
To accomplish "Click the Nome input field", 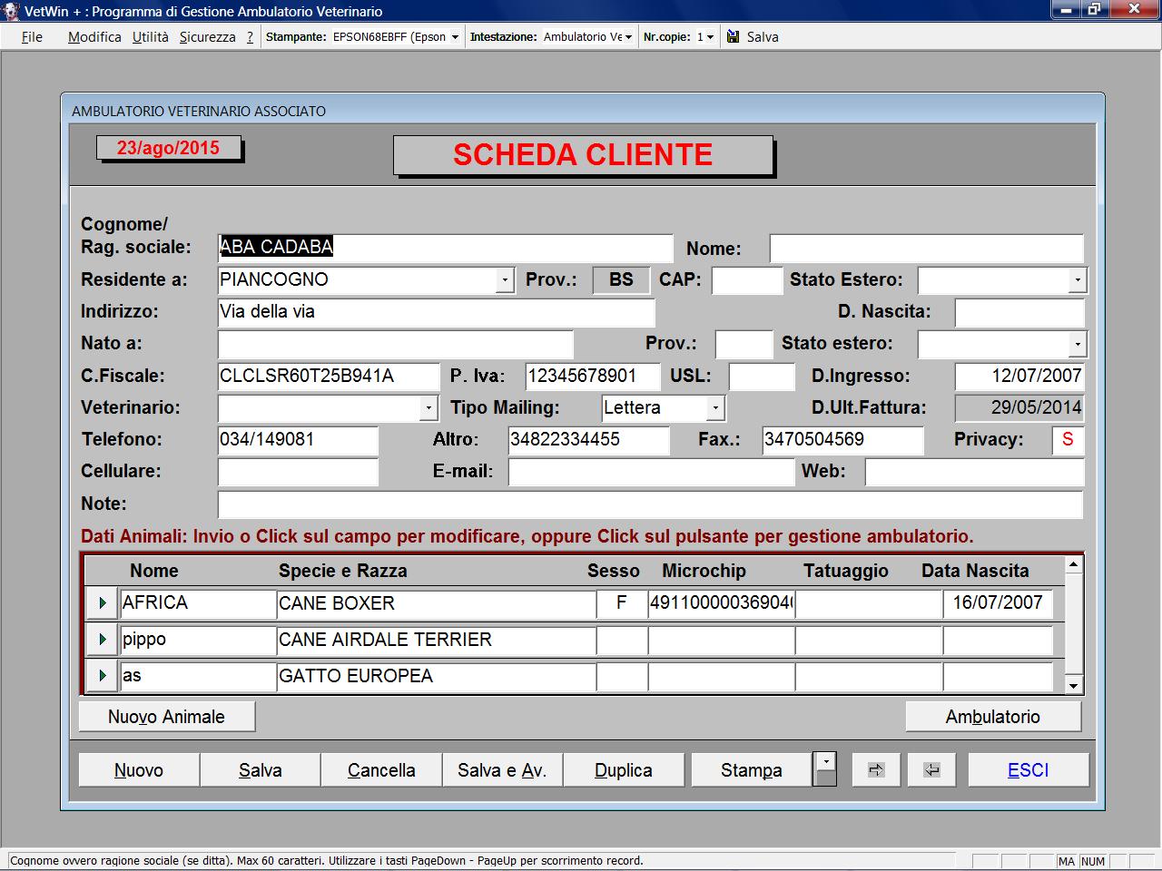I will tap(926, 248).
